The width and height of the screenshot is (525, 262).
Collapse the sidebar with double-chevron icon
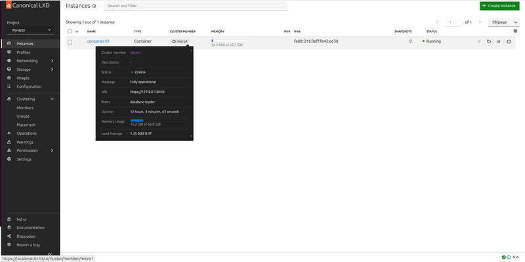pos(51,254)
